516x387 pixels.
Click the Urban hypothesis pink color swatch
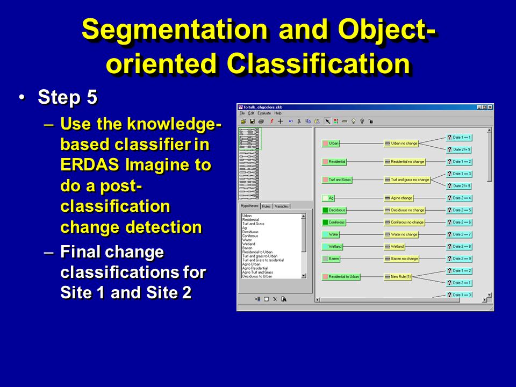[x=326, y=144]
